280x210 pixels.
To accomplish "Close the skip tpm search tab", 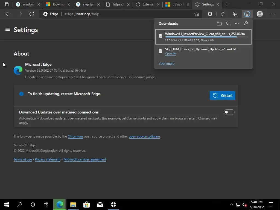I will pos(98,4).
